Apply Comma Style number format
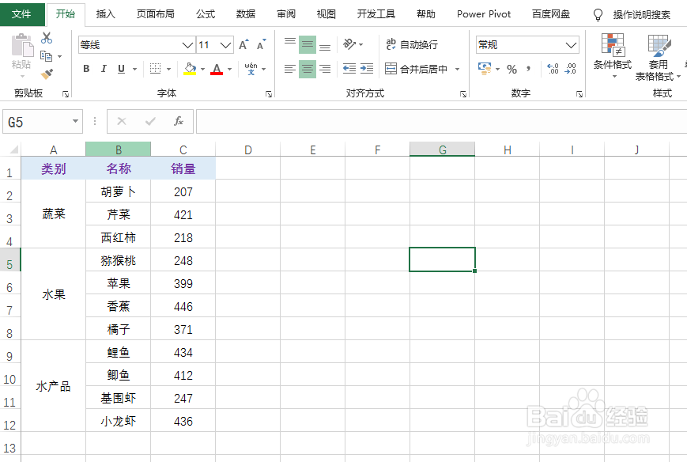Screen dimensions: 687x462 [x=529, y=69]
